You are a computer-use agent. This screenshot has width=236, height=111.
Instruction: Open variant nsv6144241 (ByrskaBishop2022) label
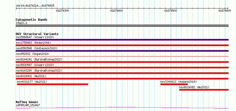(39, 59)
